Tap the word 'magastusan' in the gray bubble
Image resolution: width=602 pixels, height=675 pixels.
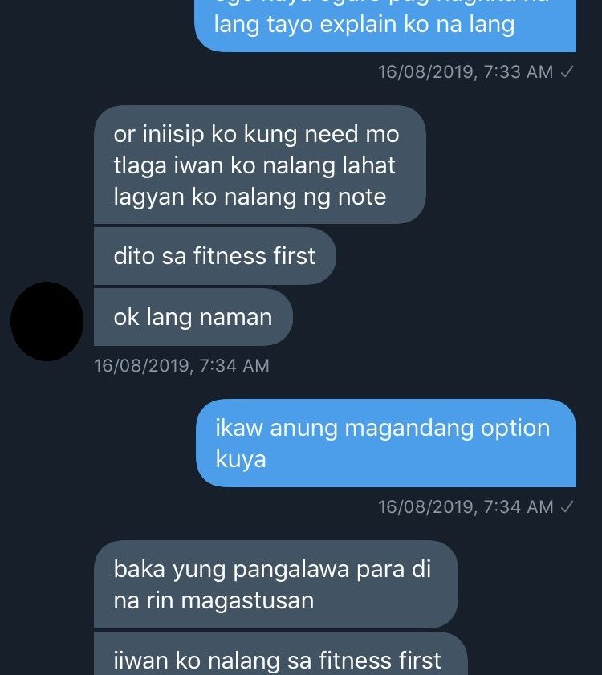tap(247, 601)
